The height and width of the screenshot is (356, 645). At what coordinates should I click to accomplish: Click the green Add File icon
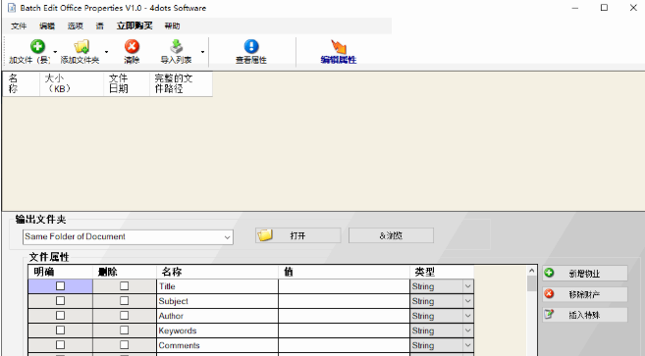(x=37, y=46)
